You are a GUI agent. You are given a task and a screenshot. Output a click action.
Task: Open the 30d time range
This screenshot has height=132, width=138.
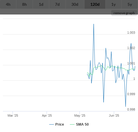[75, 4]
